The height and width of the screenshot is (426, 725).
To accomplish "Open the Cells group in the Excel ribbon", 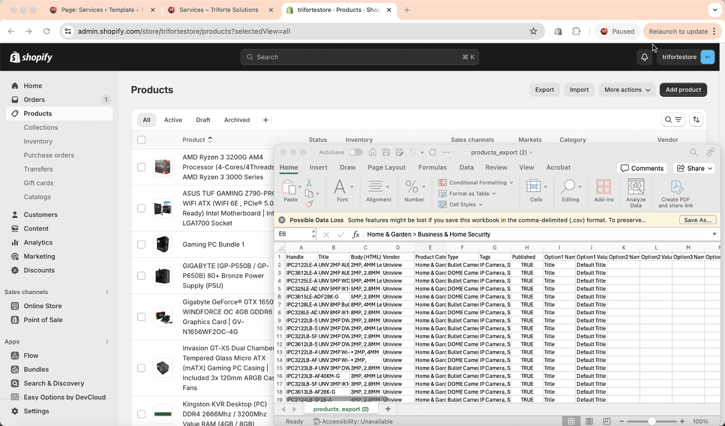I will click(x=536, y=191).
